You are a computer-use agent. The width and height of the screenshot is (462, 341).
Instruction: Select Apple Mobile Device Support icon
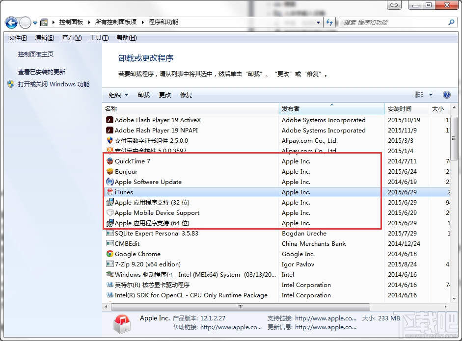(109, 212)
